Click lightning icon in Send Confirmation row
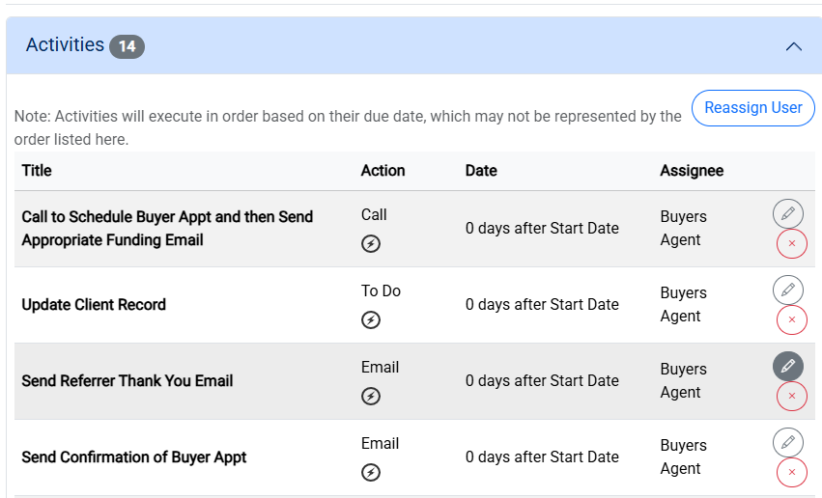The image size is (822, 498). (x=371, y=472)
